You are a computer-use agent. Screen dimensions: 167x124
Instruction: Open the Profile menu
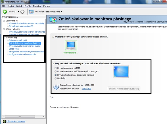click(x=28, y=6)
